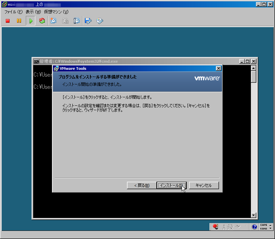Click the インストール(I) button
Screen dimensions: 275x239
coord(171,185)
